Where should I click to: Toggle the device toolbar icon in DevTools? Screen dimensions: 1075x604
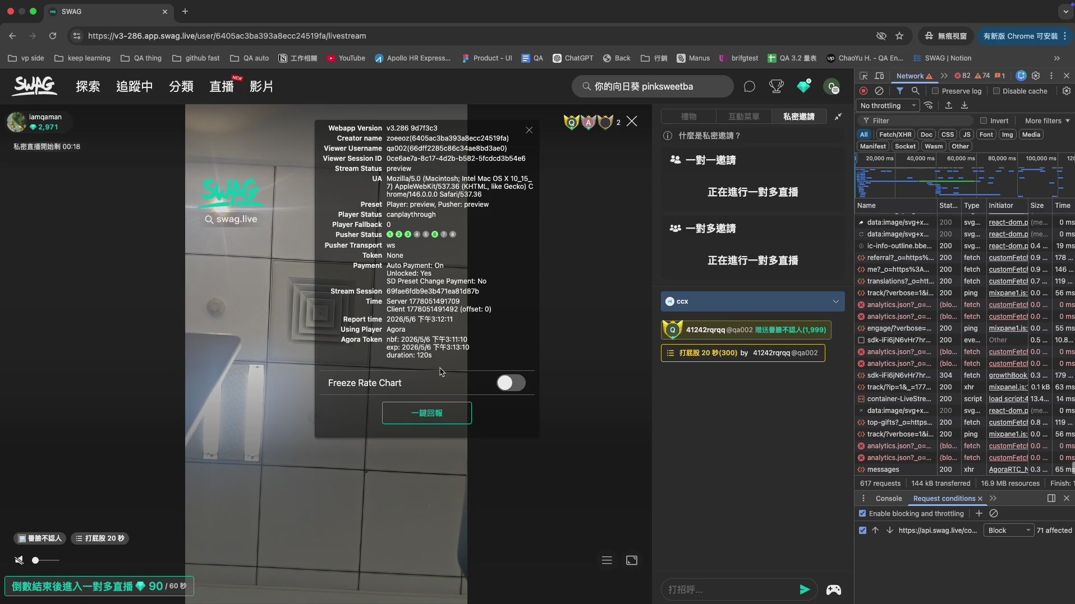[880, 76]
